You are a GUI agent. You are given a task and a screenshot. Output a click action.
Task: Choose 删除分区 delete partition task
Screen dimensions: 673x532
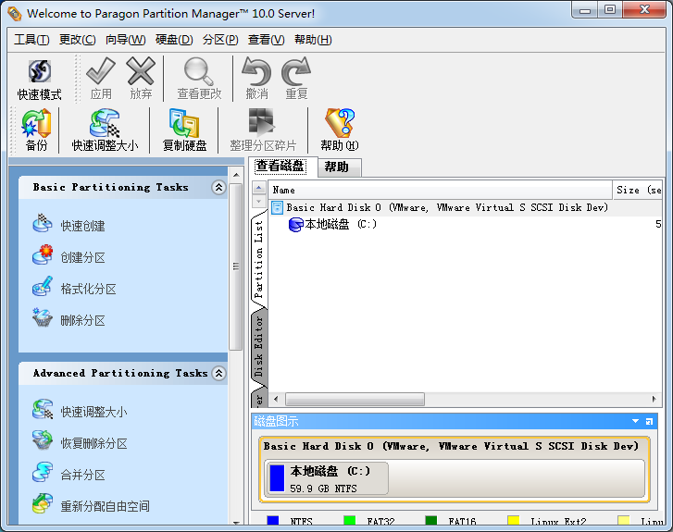[x=69, y=319]
